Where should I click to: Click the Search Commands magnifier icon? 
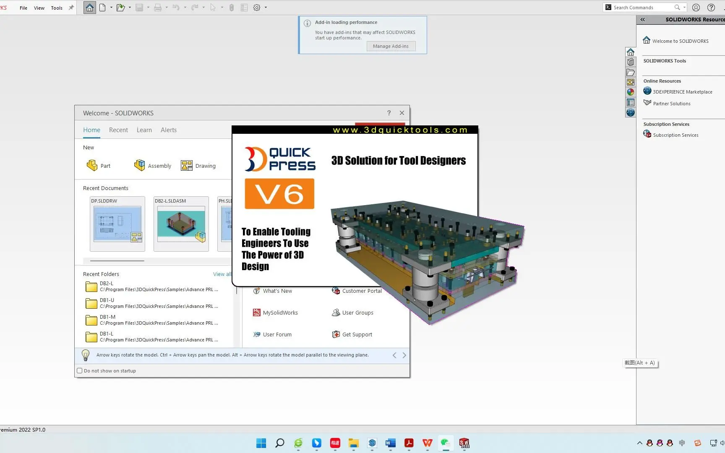(677, 8)
